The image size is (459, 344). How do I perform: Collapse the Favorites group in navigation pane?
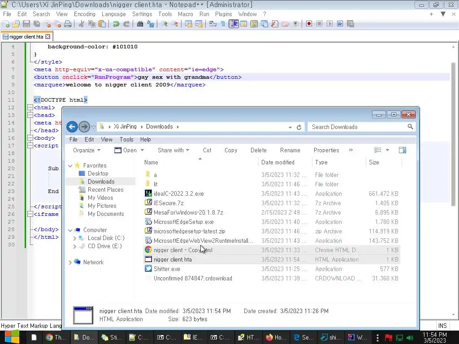click(70, 166)
